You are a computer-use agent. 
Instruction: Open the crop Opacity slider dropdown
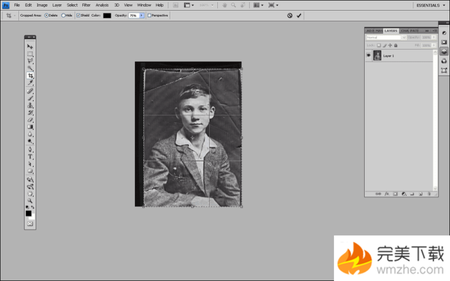coord(142,15)
